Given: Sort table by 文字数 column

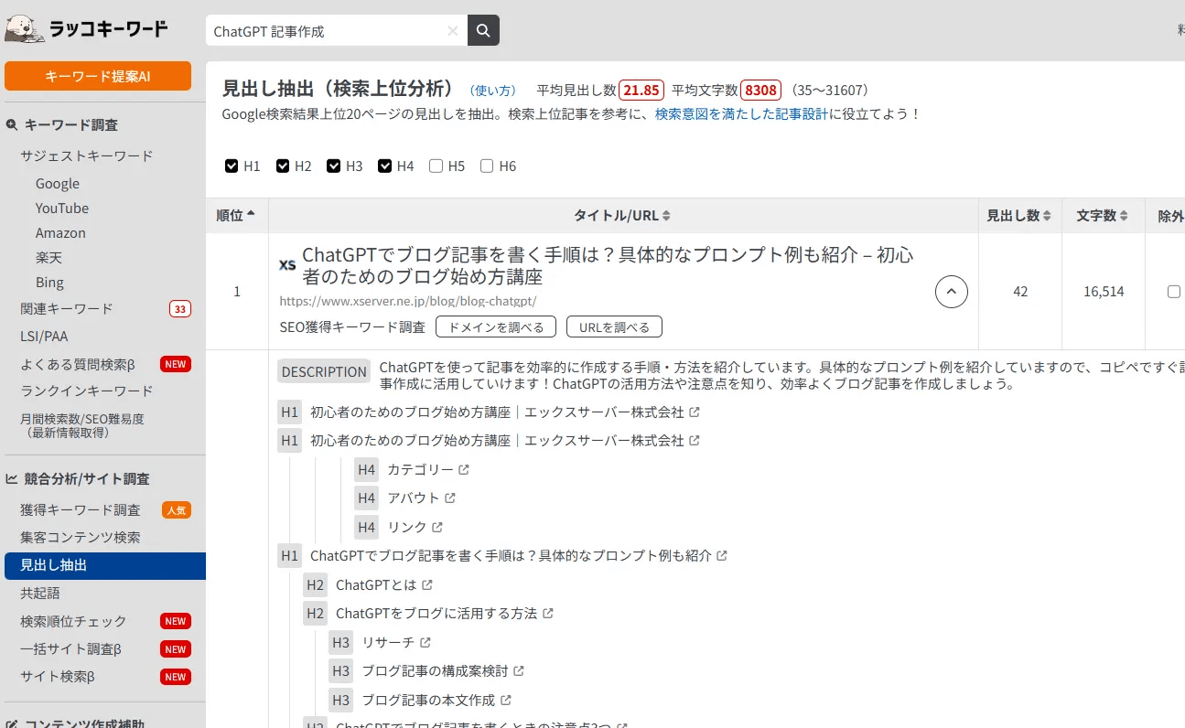Looking at the screenshot, I should click(1102, 216).
